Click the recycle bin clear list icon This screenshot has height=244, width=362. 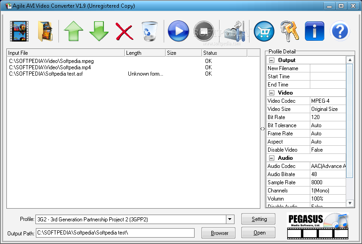(x=150, y=31)
